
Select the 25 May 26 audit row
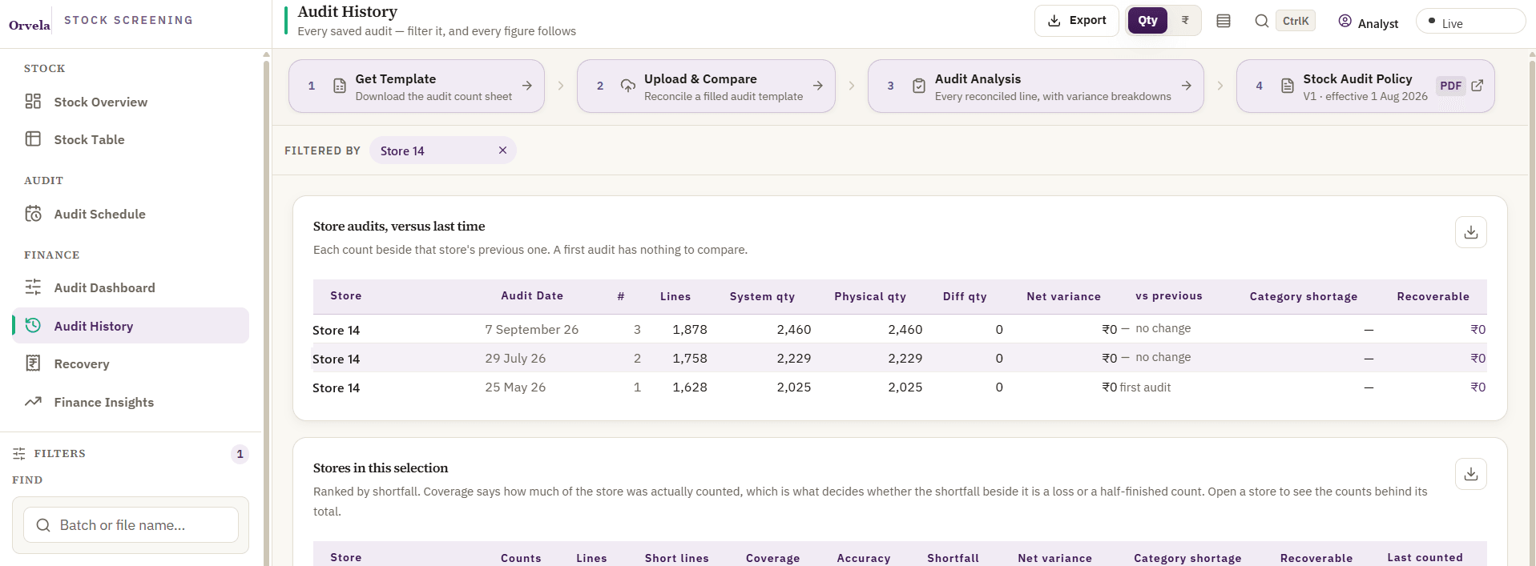pyautogui.click(x=900, y=387)
